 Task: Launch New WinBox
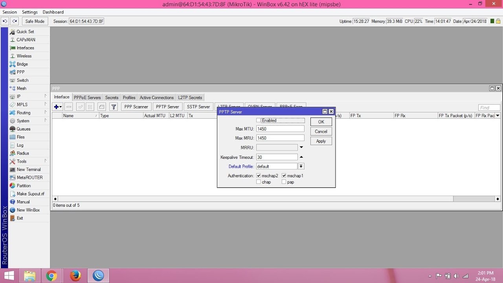tap(29, 210)
